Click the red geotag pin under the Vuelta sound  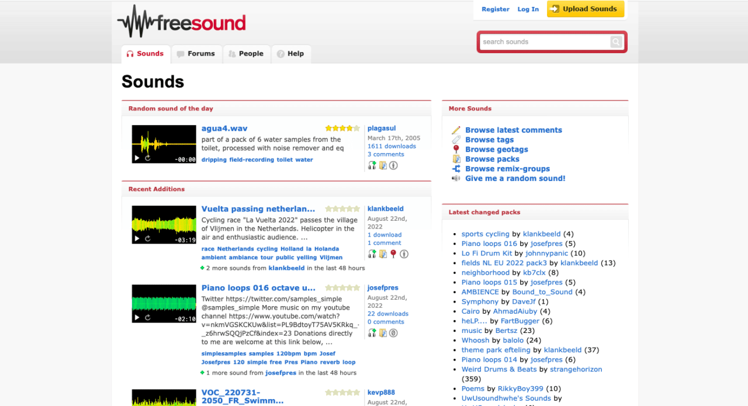click(393, 254)
